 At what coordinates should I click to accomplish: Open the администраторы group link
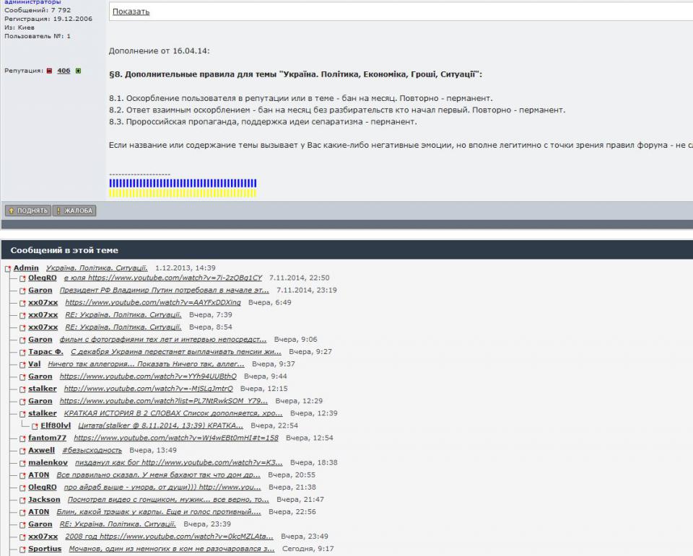(32, 2)
